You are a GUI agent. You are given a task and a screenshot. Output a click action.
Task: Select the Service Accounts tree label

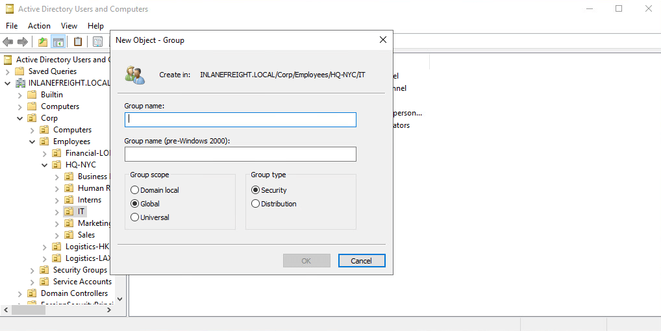tap(82, 281)
